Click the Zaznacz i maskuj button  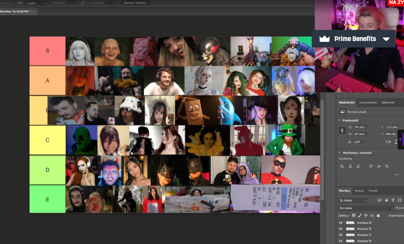136,3
